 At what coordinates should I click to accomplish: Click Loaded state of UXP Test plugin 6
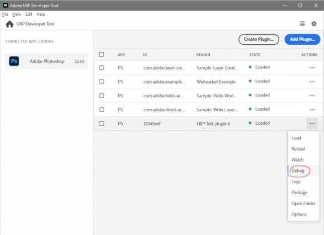pos(259,123)
